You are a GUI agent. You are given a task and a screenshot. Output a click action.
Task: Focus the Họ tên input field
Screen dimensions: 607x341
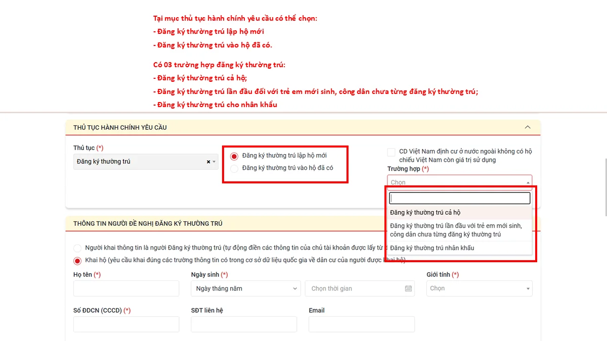[126, 288]
